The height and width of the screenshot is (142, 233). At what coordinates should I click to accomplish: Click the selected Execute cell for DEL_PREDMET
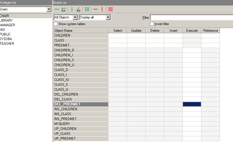click(x=192, y=104)
